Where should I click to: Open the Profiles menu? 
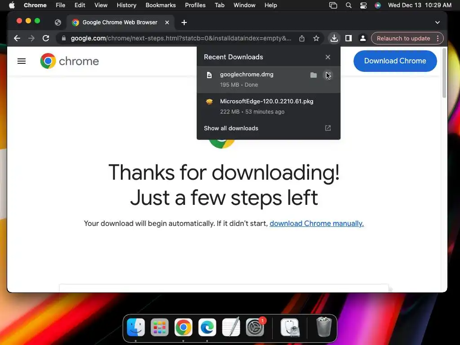(195, 5)
